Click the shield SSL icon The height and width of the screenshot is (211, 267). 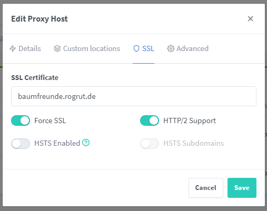(x=136, y=48)
